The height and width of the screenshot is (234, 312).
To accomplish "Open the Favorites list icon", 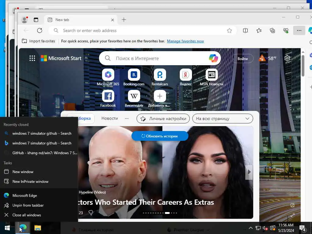I will (259, 30).
